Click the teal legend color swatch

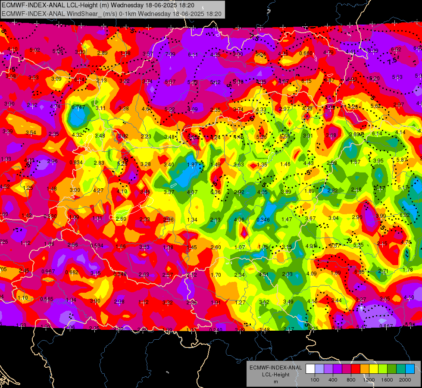pyautogui.click(x=401, y=369)
